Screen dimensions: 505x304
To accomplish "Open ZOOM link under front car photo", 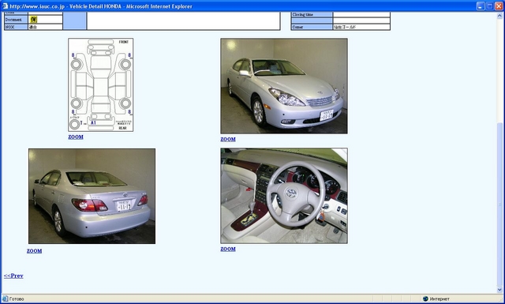I will pos(228,139).
